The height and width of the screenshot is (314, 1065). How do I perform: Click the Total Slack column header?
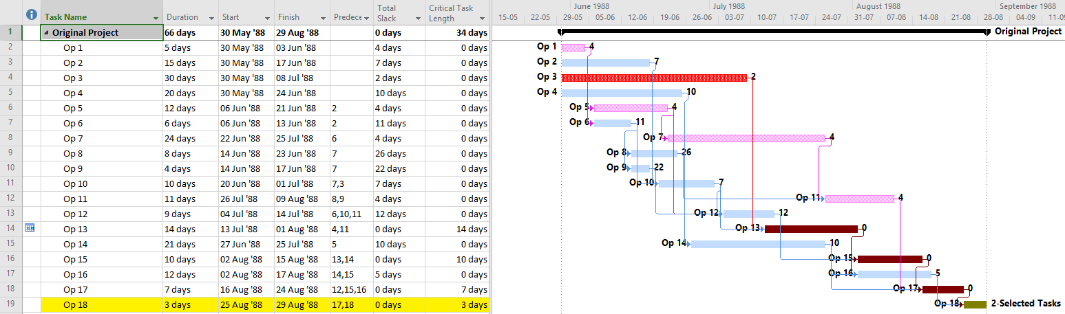tap(398, 13)
